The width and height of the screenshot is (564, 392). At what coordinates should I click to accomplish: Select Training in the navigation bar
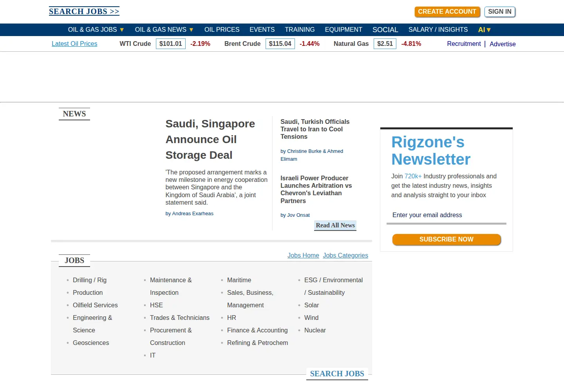(300, 30)
